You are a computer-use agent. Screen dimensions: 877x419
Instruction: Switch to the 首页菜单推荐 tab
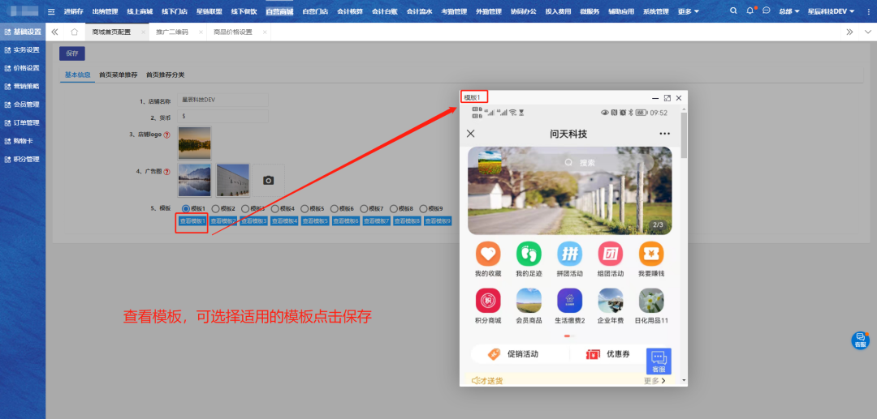click(118, 75)
